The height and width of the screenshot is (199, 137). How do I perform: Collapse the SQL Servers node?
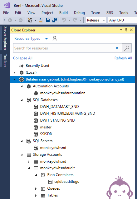coord(22,141)
